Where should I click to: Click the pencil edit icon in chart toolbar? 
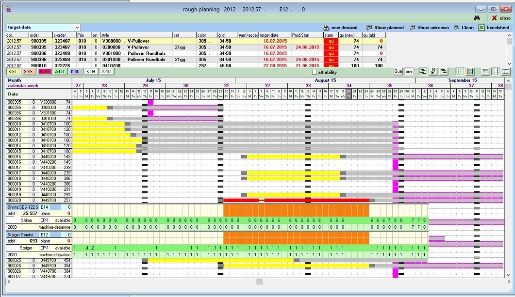coord(433,72)
